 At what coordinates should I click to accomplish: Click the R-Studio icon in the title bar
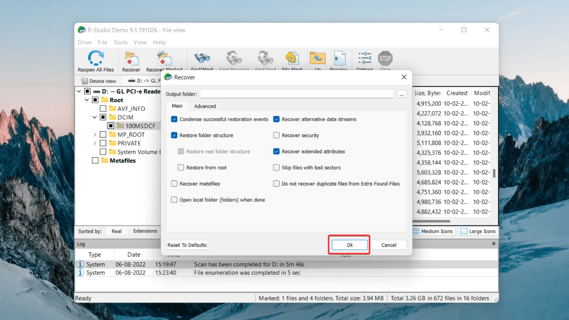[x=82, y=30]
